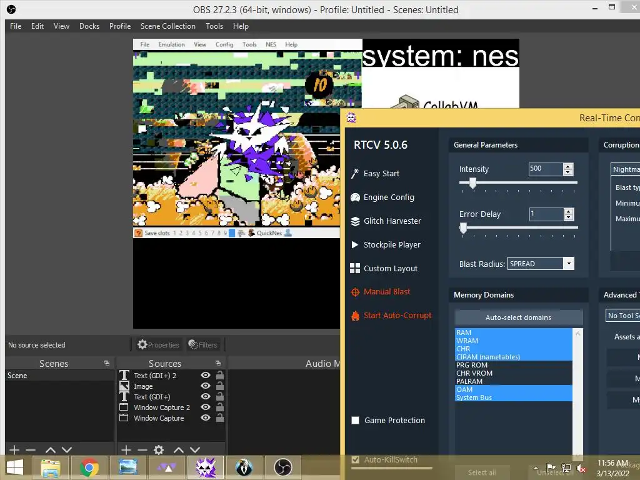Select CHR VROM memory domain

pos(514,373)
